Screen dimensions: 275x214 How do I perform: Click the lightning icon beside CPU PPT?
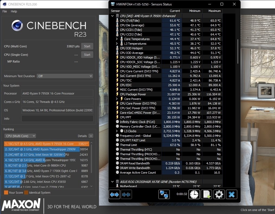click(x=117, y=117)
